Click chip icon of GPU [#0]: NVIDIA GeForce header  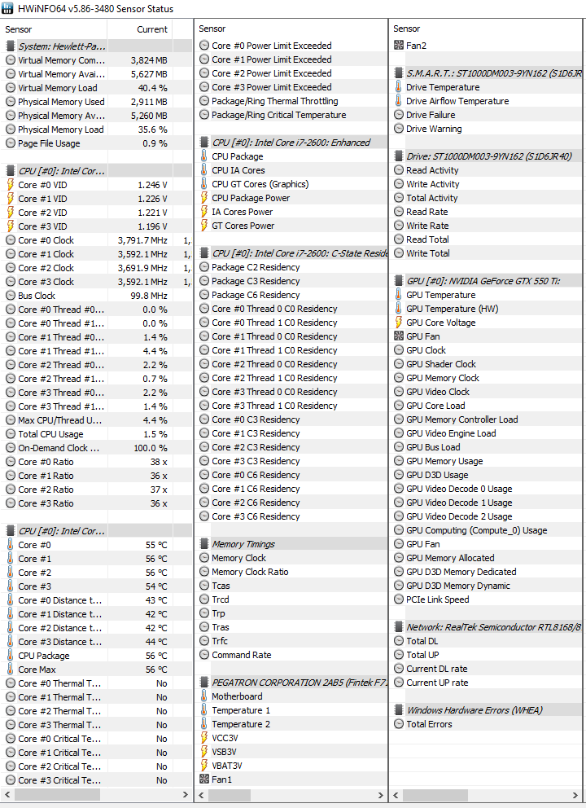coord(399,281)
